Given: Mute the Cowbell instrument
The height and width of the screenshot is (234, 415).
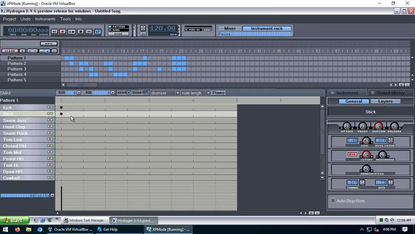Looking at the screenshot, I should click(48, 177).
